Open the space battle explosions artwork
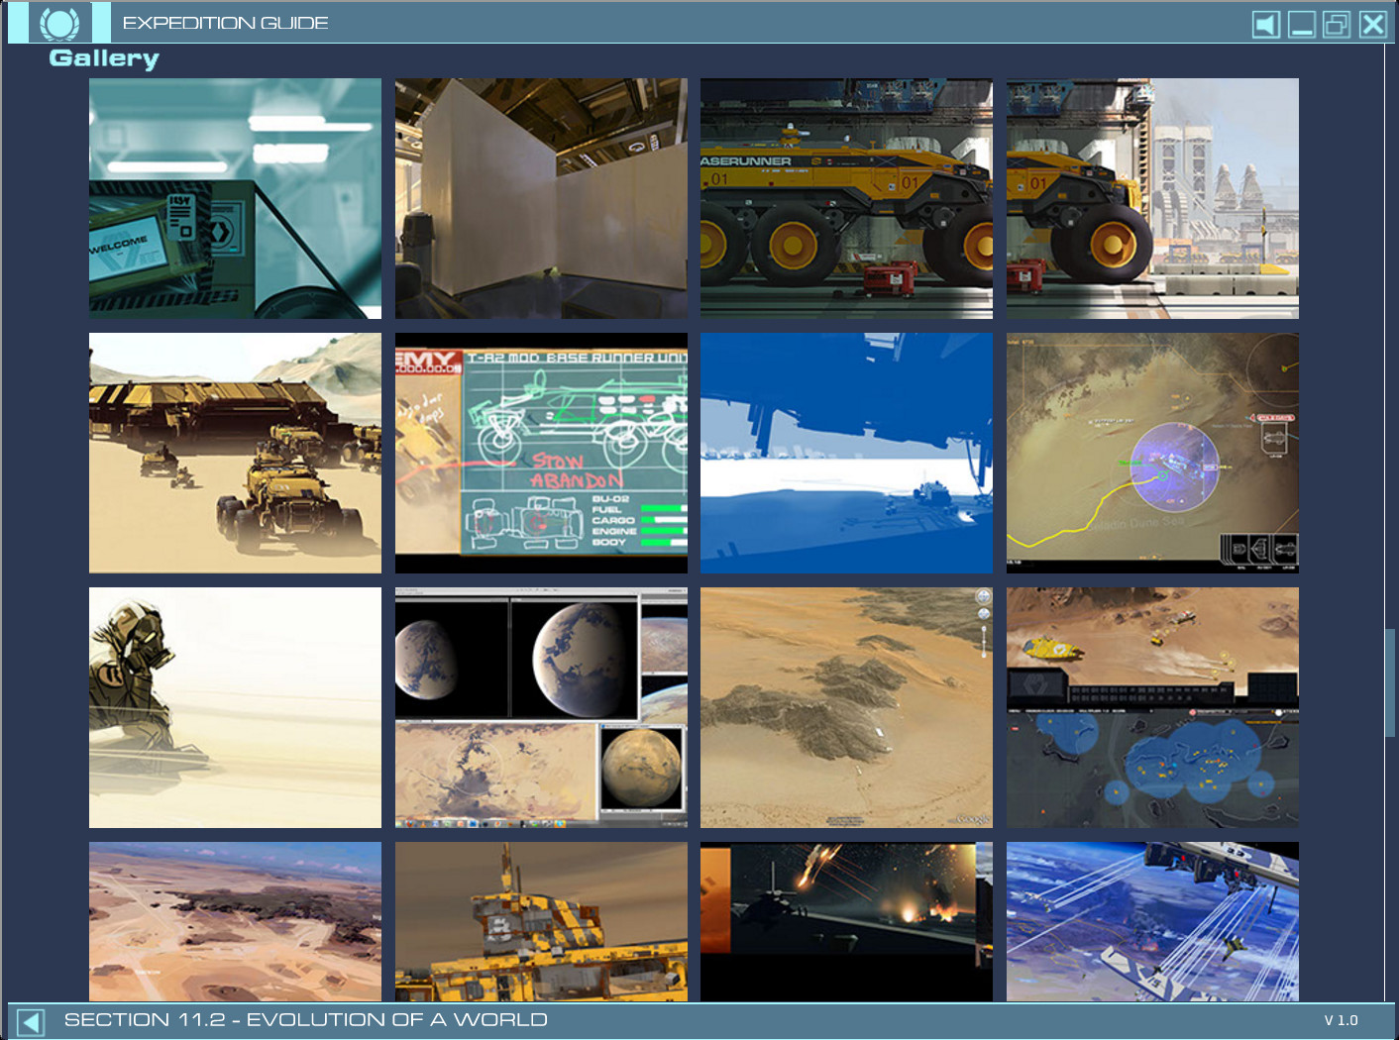 [x=846, y=921]
